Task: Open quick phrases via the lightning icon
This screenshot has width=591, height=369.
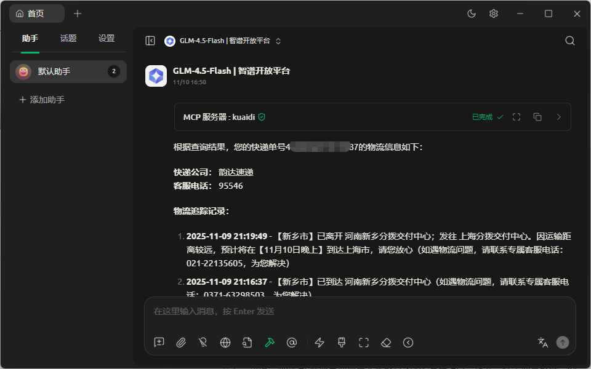Action: [320, 343]
